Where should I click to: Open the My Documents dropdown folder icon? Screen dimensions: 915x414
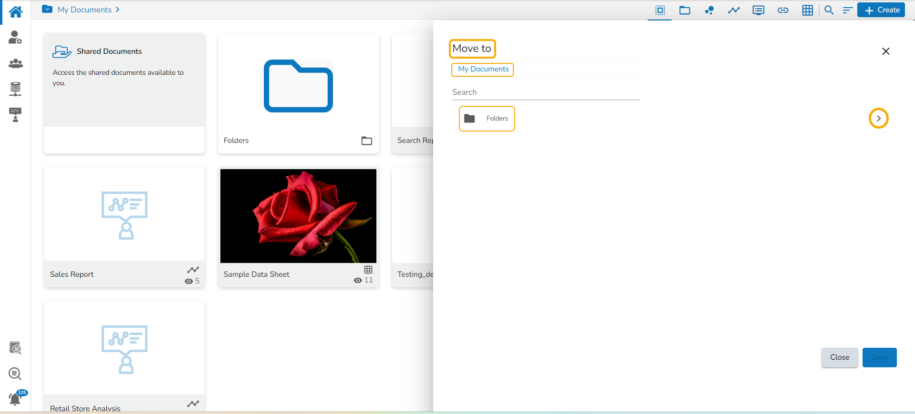point(47,9)
